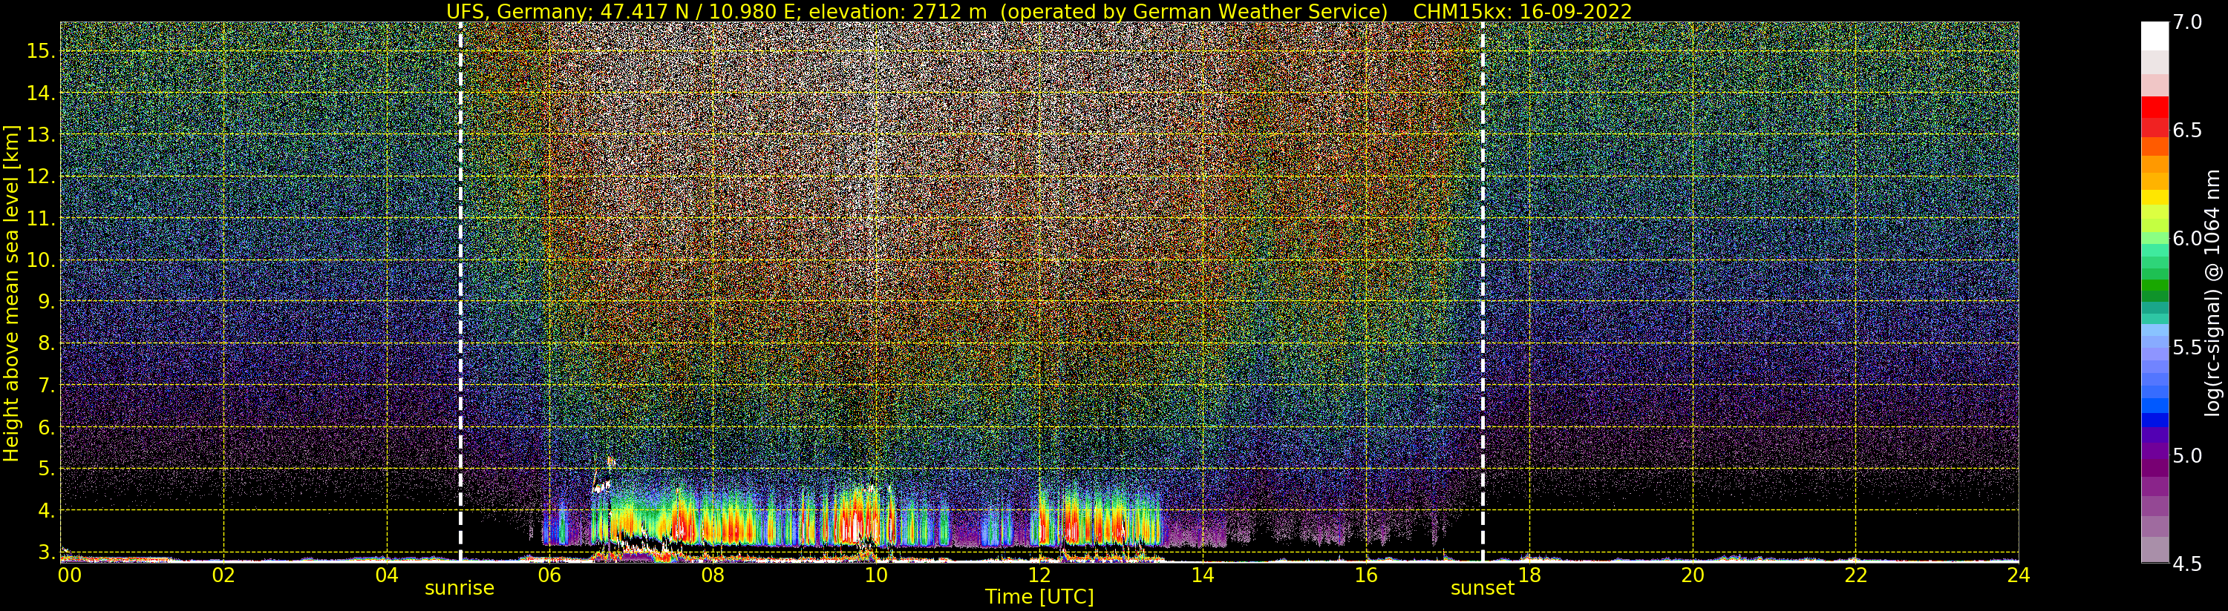Click the "12" time tick label
The height and width of the screenshot is (611, 2228).
point(1039,575)
